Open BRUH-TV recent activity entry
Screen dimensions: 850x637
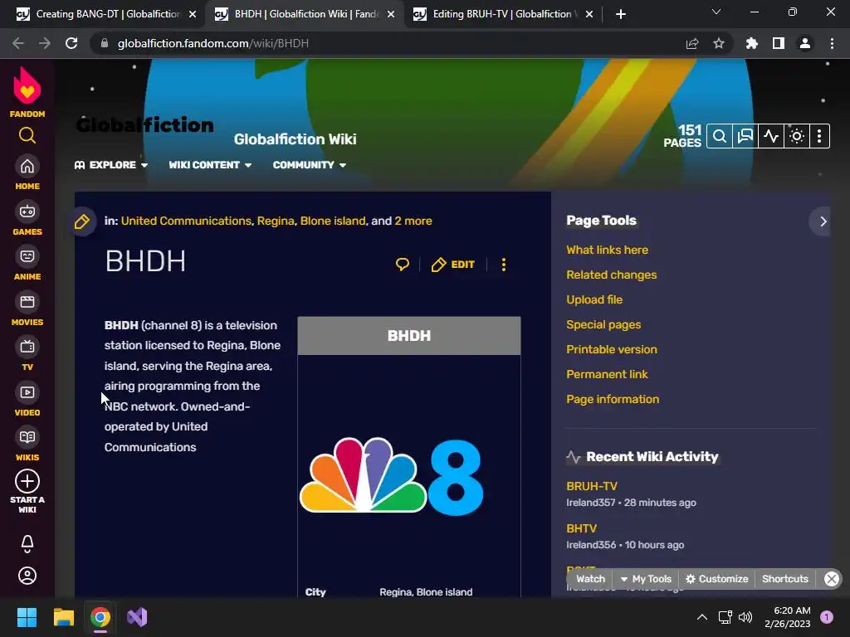pyautogui.click(x=591, y=486)
